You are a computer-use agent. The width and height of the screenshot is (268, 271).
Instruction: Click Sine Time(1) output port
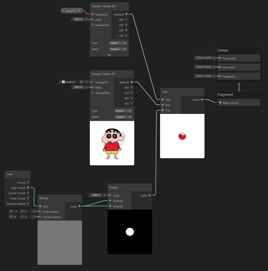(x=28, y=188)
